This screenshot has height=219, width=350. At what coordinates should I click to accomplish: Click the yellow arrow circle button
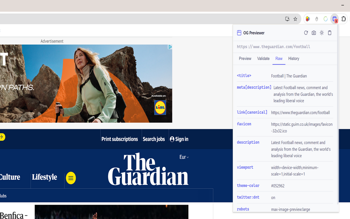(2, 137)
